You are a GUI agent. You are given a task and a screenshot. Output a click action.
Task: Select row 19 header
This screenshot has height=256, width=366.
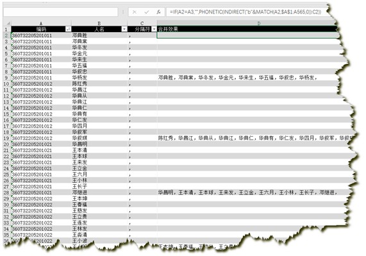tap(6, 138)
